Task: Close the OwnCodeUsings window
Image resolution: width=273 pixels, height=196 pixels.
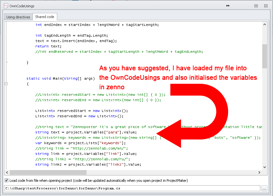Action: pyautogui.click(x=266, y=6)
